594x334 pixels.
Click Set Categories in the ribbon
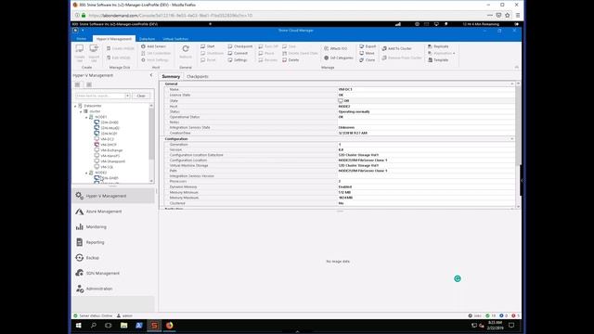coord(338,58)
